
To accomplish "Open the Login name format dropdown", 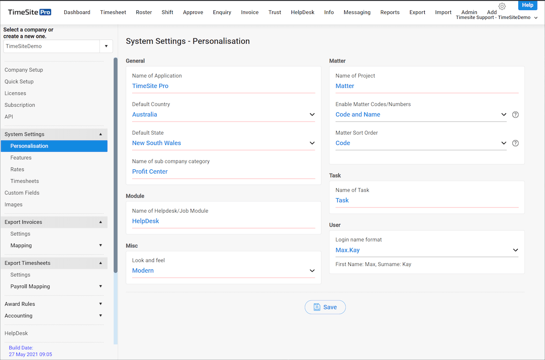I will coord(427,250).
